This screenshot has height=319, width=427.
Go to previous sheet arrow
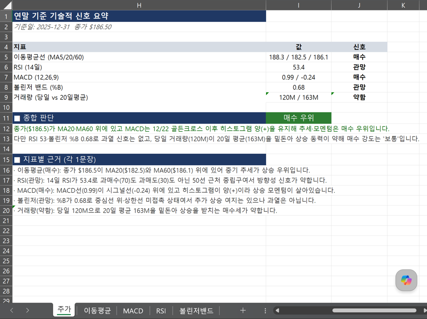tap(12, 310)
